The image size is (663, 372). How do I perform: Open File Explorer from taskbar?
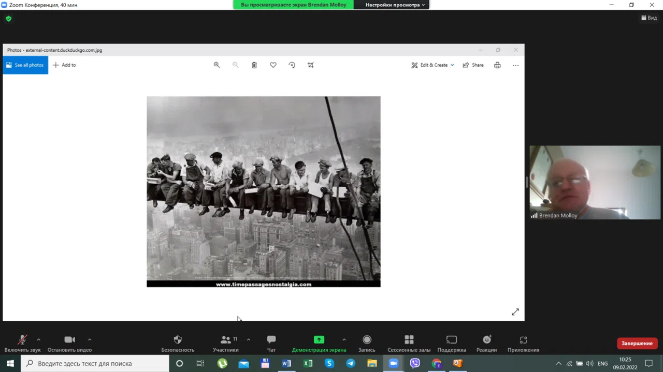click(x=372, y=363)
